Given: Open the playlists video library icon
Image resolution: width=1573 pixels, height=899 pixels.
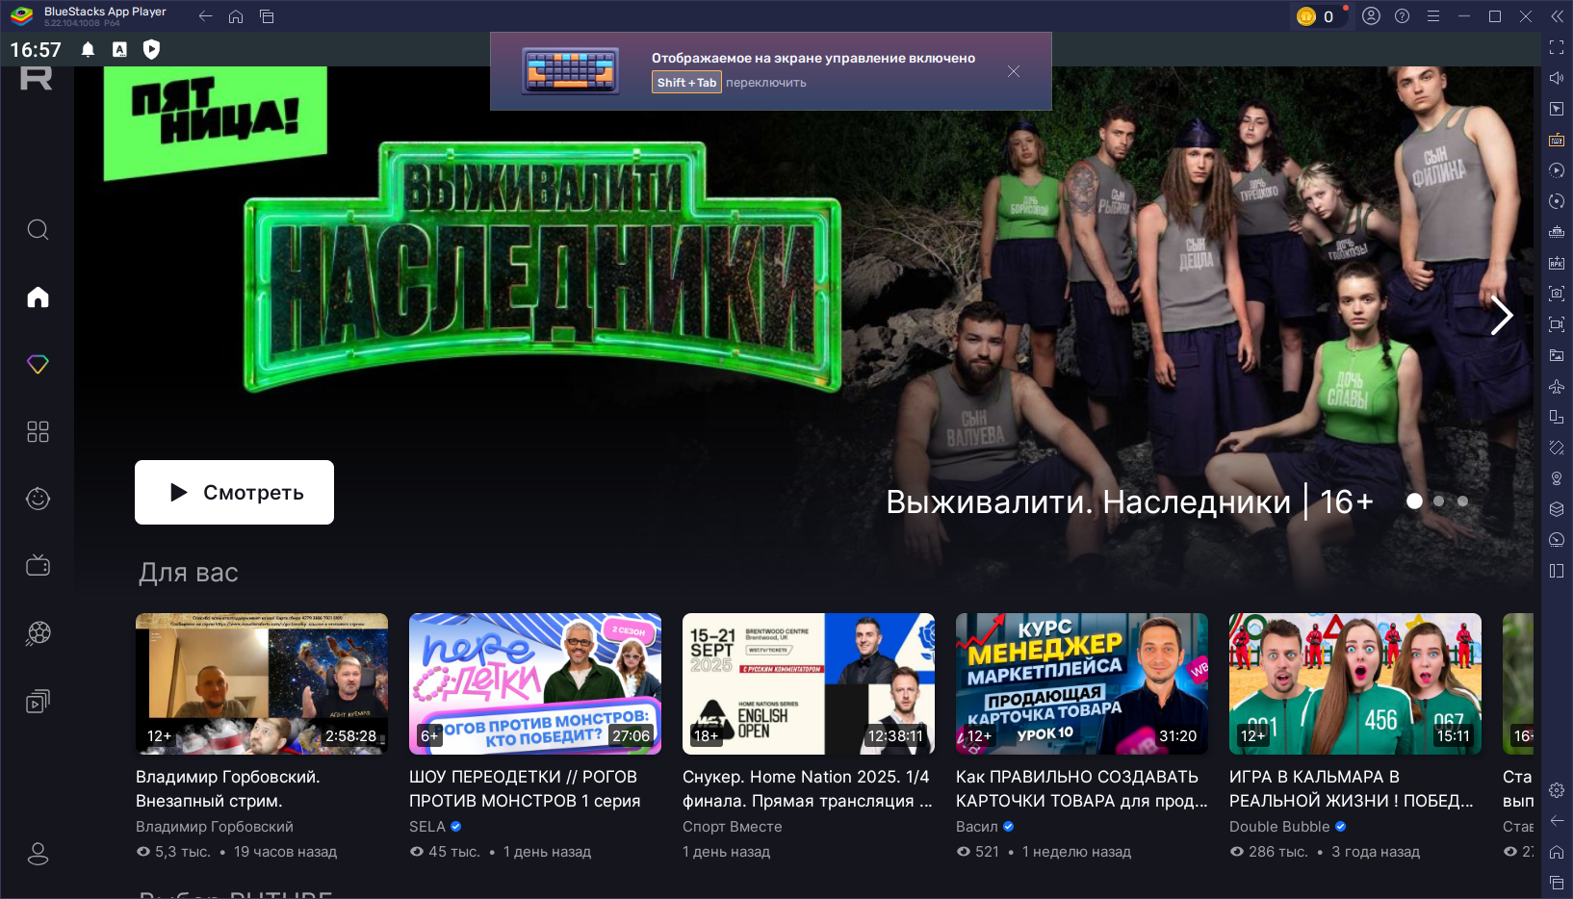Looking at the screenshot, I should click(x=38, y=701).
